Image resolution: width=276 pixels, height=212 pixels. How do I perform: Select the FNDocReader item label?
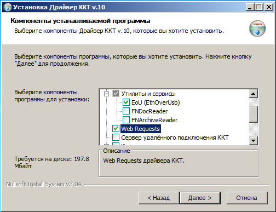tap(150, 111)
